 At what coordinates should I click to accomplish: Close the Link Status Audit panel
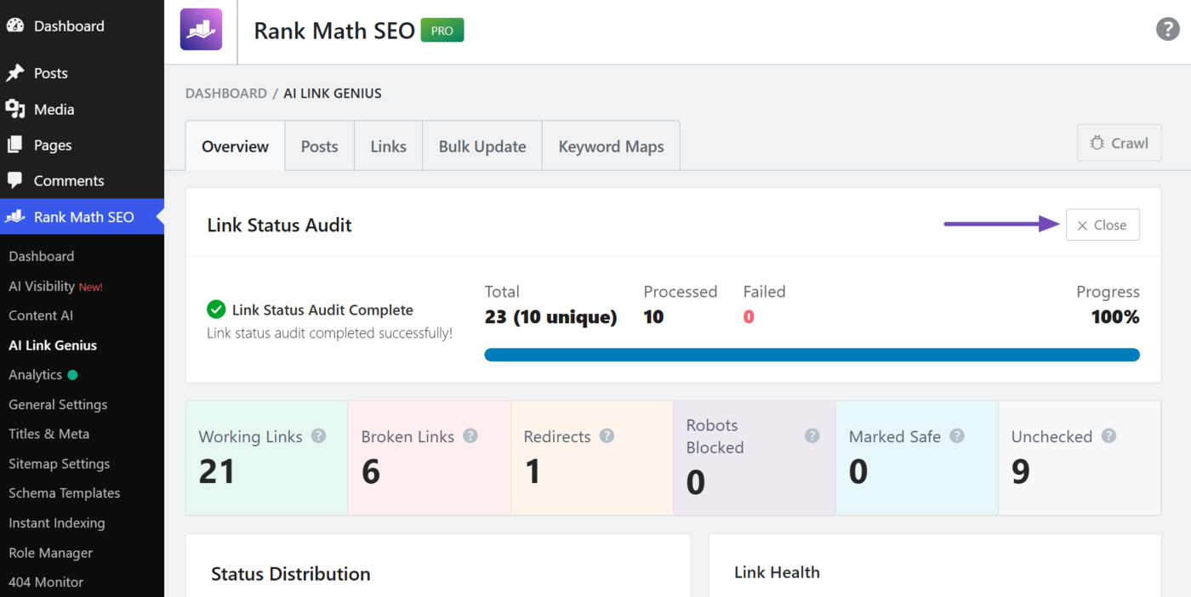(1103, 225)
